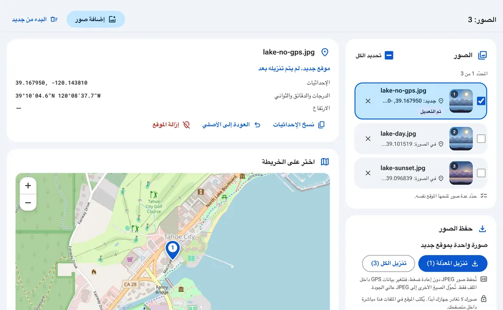503x310 pixels.
Task: Click the تم التعديل edited badge
Action: [431, 112]
